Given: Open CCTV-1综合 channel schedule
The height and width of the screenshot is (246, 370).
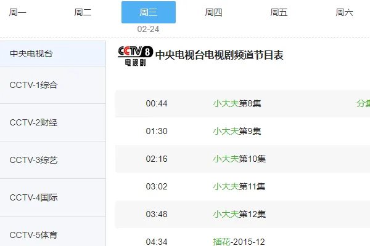Looking at the screenshot, I should coord(53,85).
